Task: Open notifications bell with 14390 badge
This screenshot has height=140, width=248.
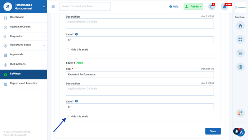Action: [225, 6]
